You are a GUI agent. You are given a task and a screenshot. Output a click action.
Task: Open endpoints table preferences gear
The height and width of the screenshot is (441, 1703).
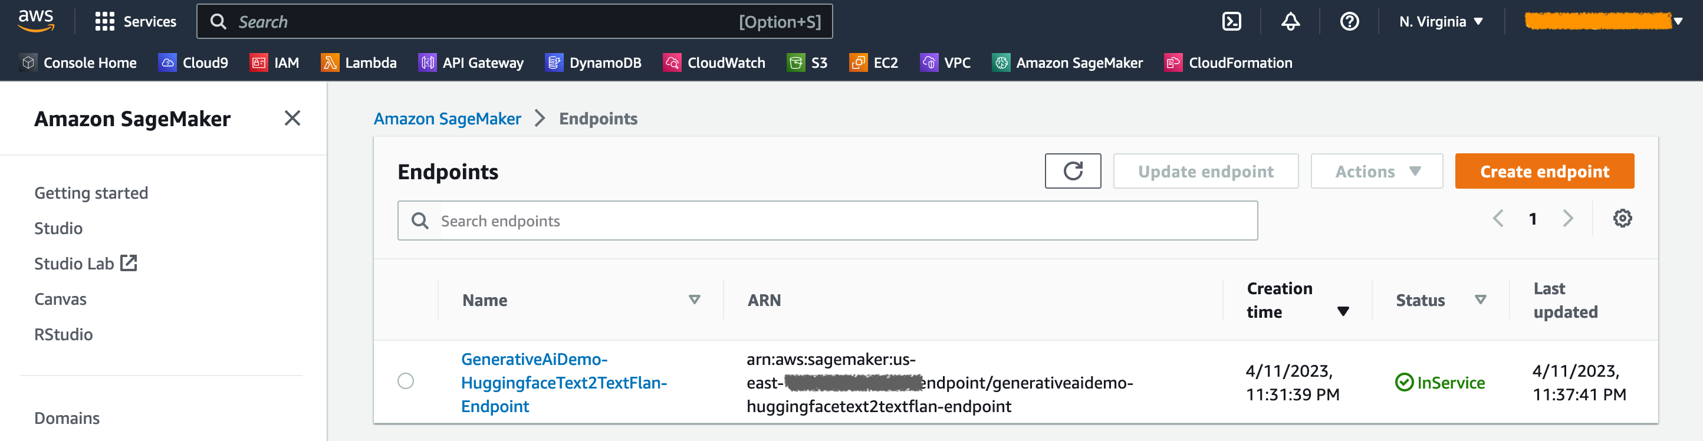point(1622,218)
